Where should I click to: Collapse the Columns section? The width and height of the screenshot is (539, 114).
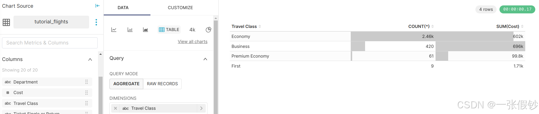90,59
